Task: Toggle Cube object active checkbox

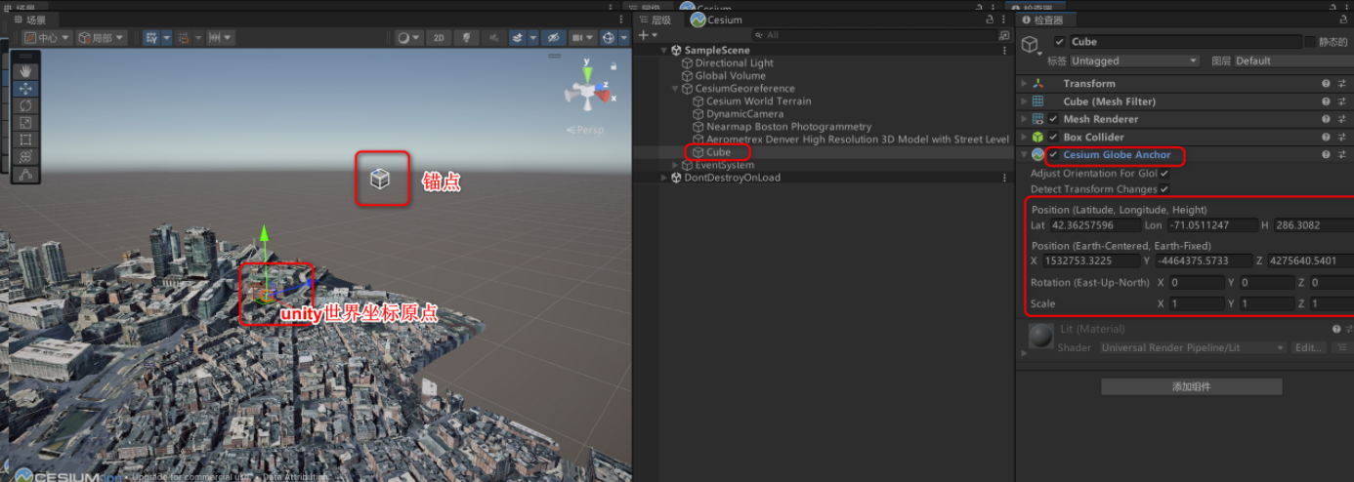Action: coord(1060,42)
